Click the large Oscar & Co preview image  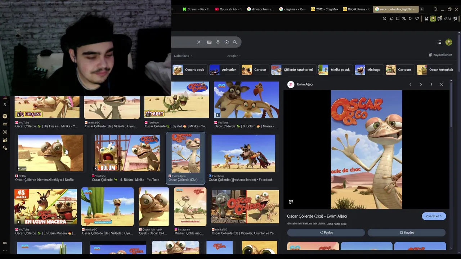pos(366,149)
